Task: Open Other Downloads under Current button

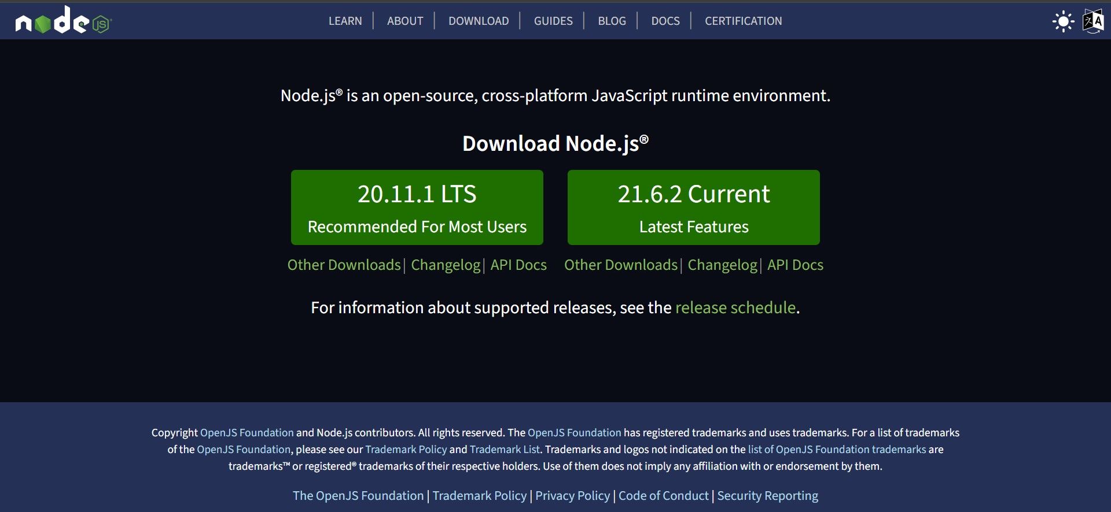Action: [621, 265]
